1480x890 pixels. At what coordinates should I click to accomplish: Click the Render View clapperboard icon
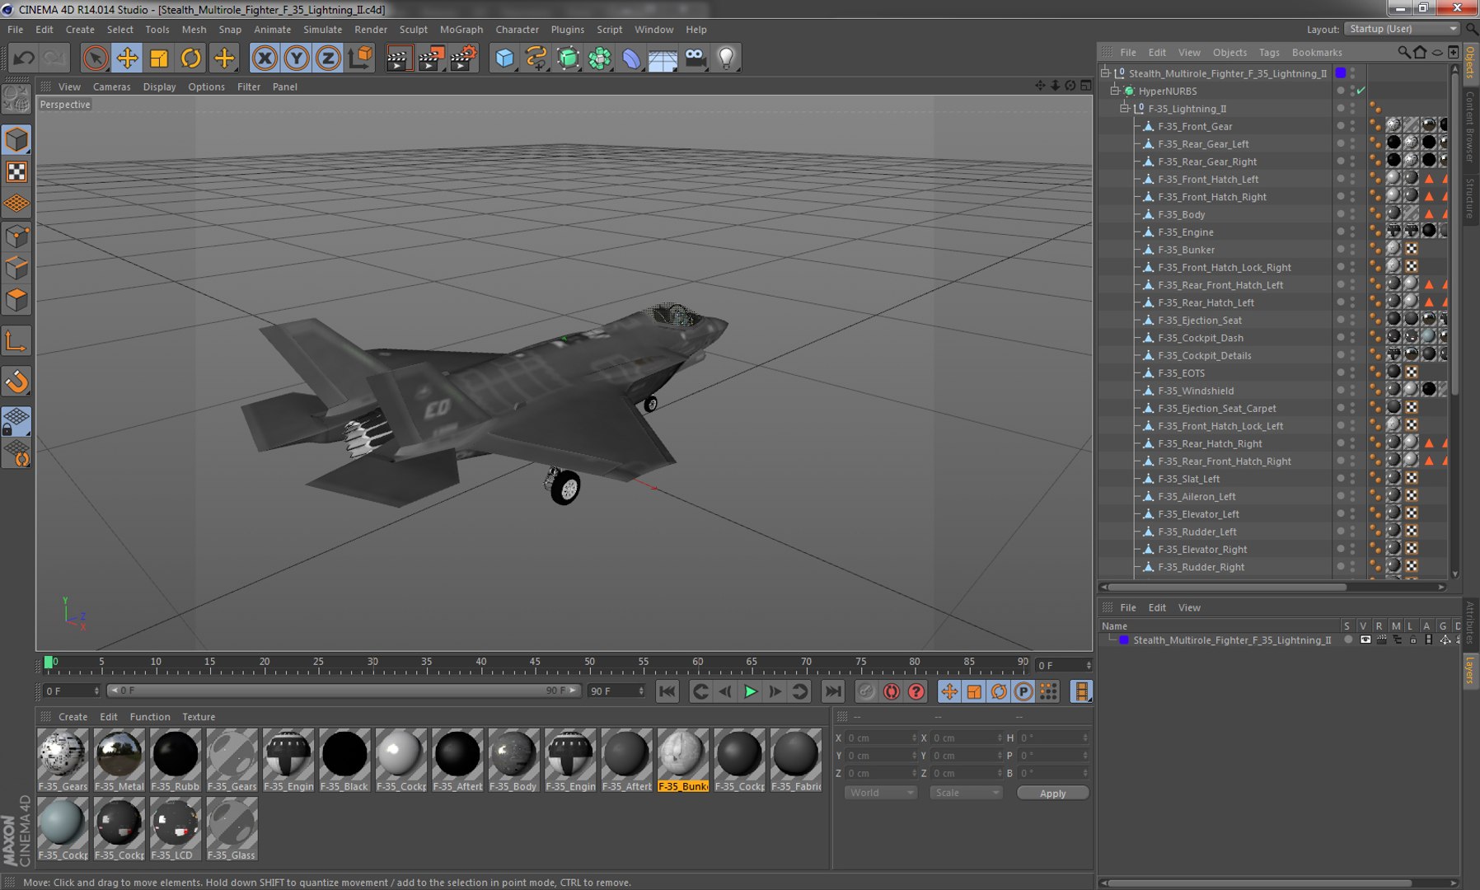398,58
